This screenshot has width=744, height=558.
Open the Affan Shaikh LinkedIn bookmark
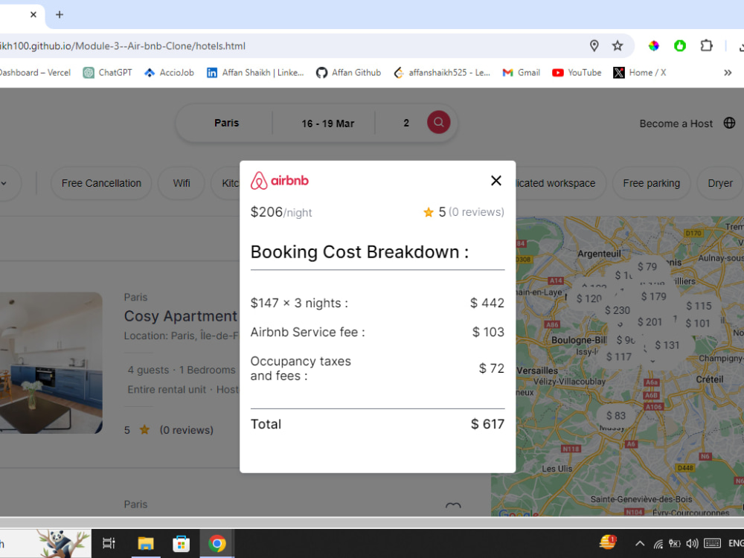255,73
